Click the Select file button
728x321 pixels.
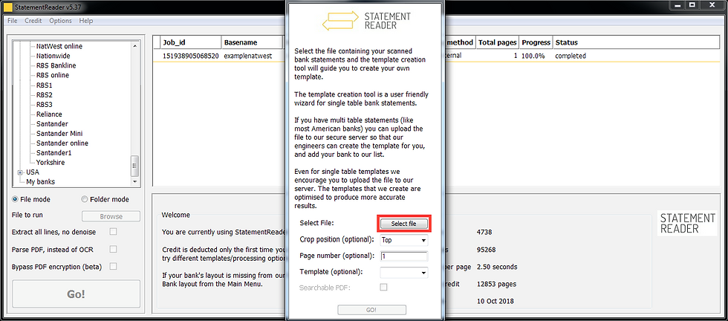pyautogui.click(x=403, y=224)
